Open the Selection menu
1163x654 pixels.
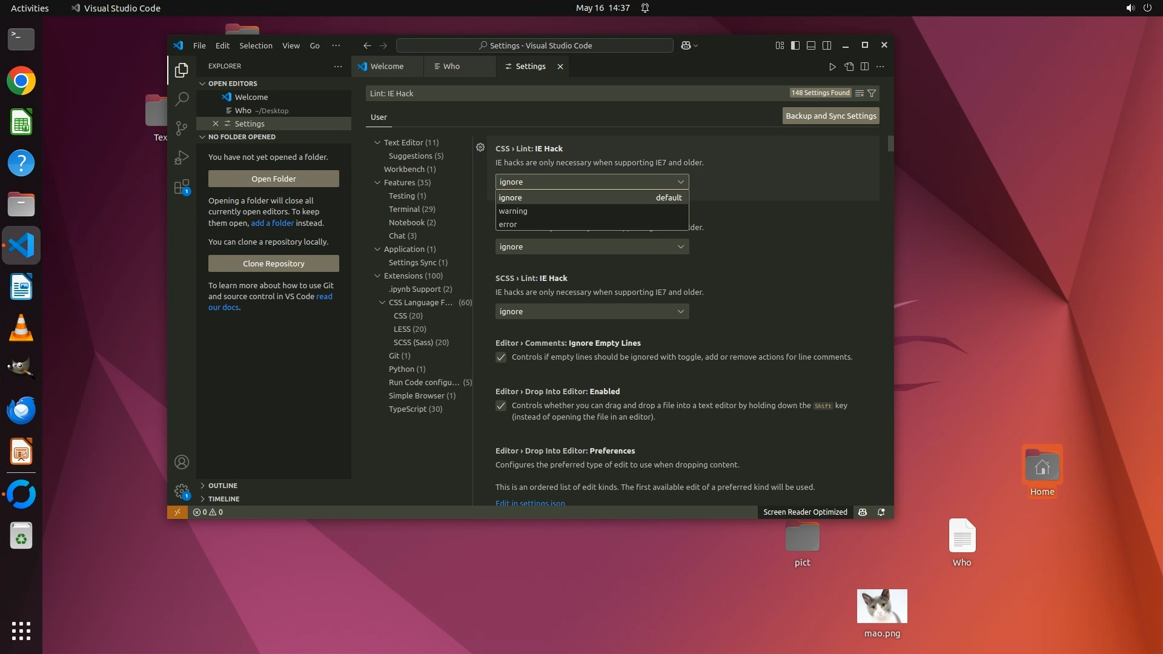click(x=256, y=45)
